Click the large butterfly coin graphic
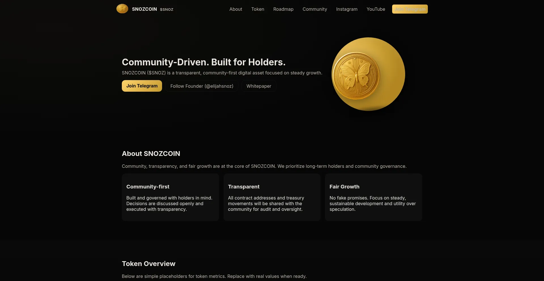This screenshot has width=544, height=281. pos(368,74)
